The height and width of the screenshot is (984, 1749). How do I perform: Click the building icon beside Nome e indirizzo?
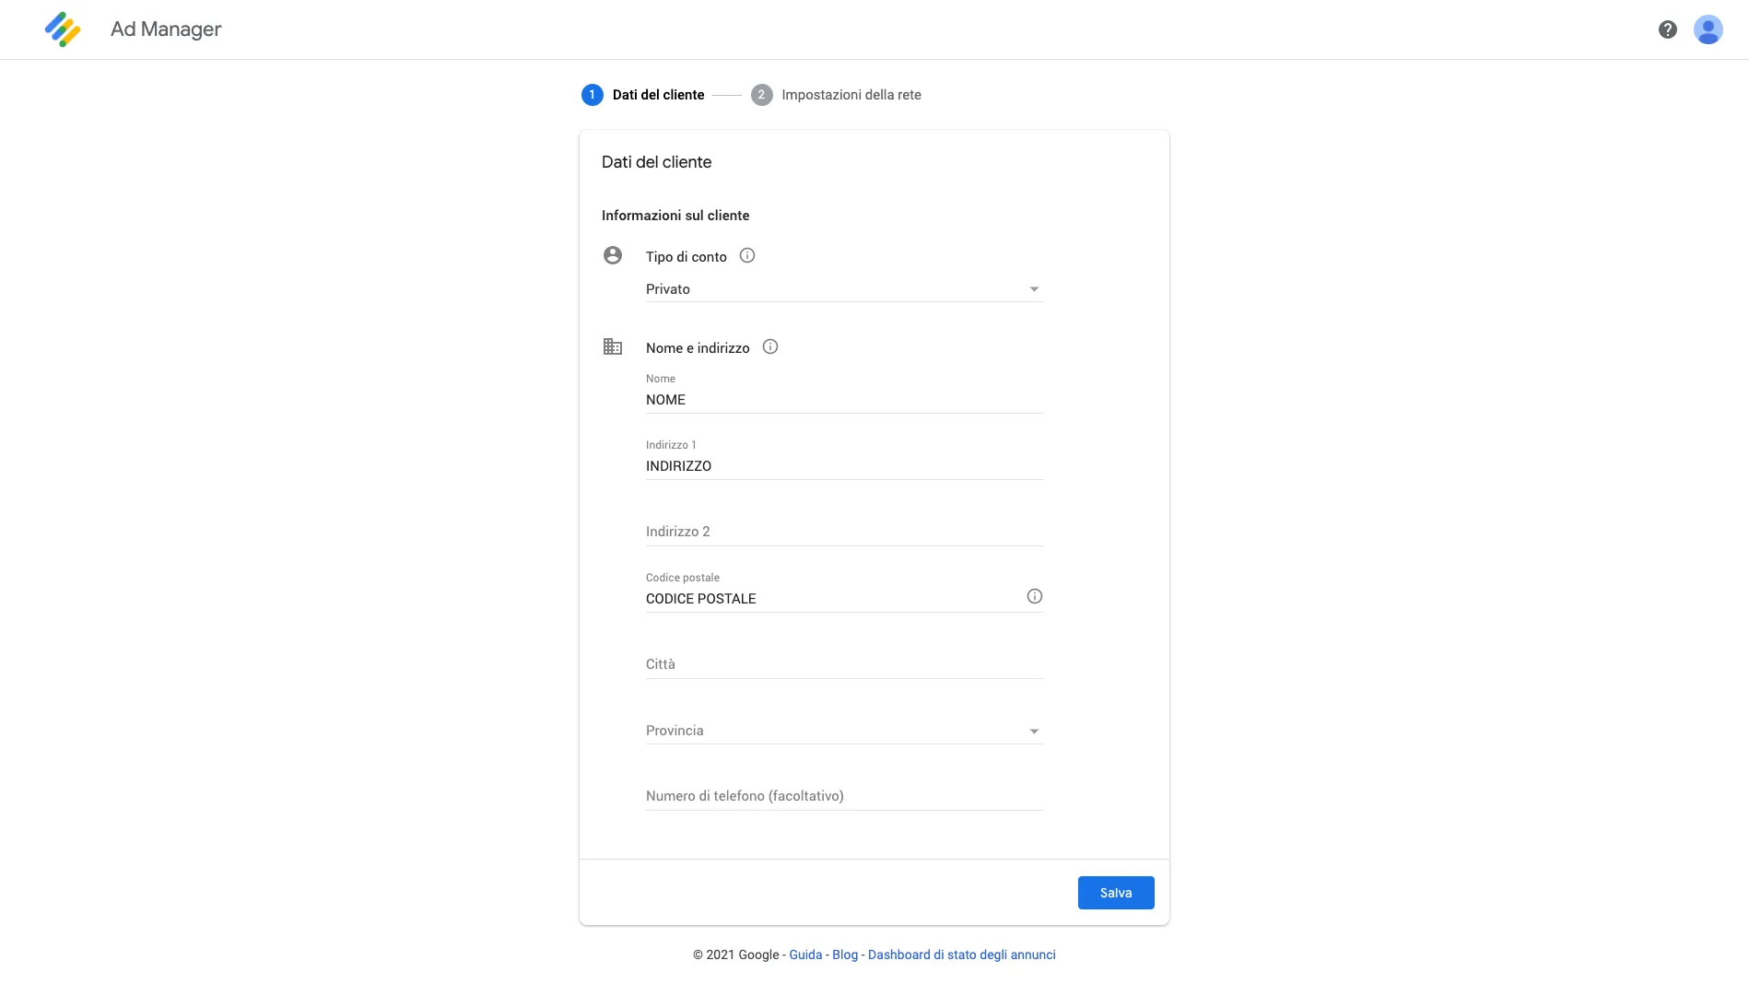612,346
